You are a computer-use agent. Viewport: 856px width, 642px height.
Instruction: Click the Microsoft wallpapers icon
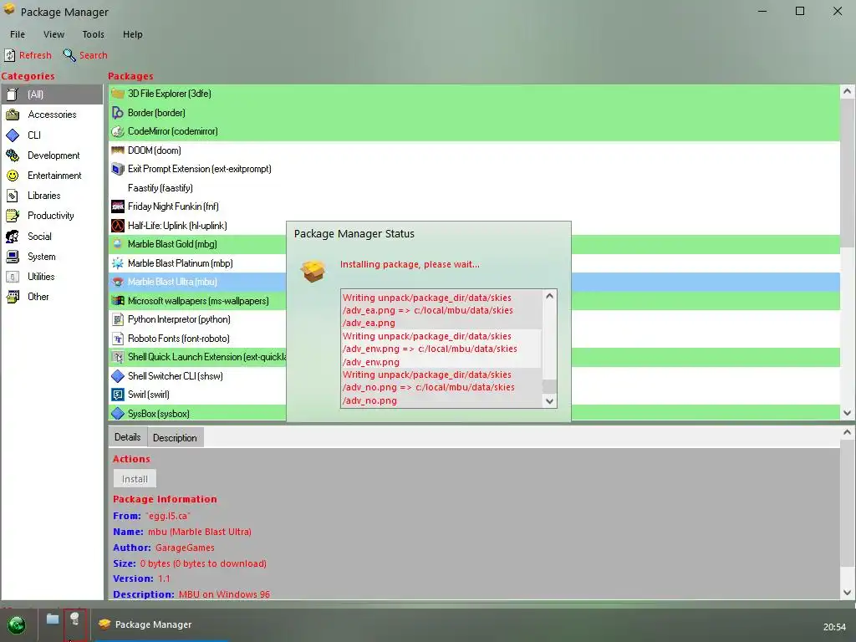tap(118, 301)
